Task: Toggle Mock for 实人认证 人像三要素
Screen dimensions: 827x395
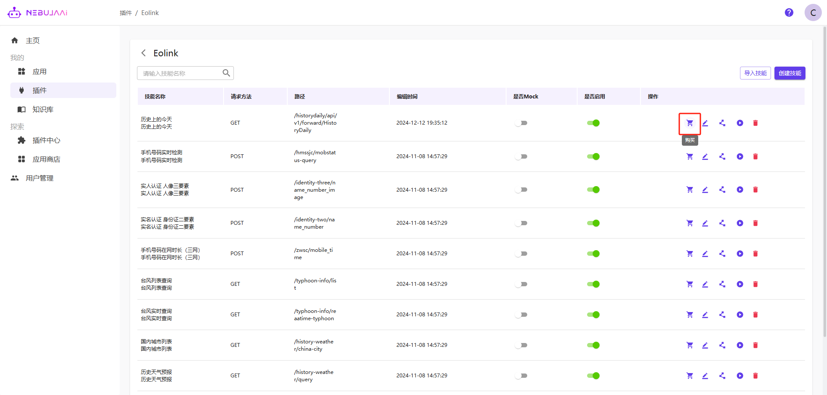Action: [521, 190]
